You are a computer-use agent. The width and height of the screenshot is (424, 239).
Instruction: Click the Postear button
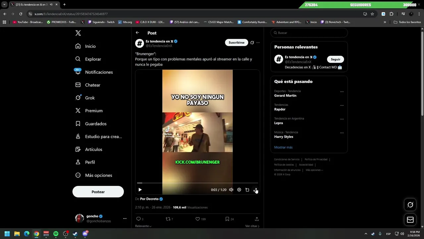pos(98,192)
